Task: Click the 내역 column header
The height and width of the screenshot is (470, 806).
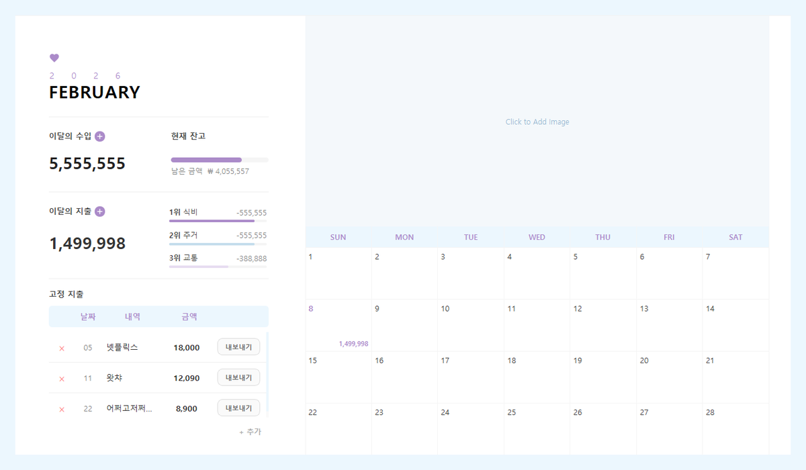Action: click(x=132, y=317)
